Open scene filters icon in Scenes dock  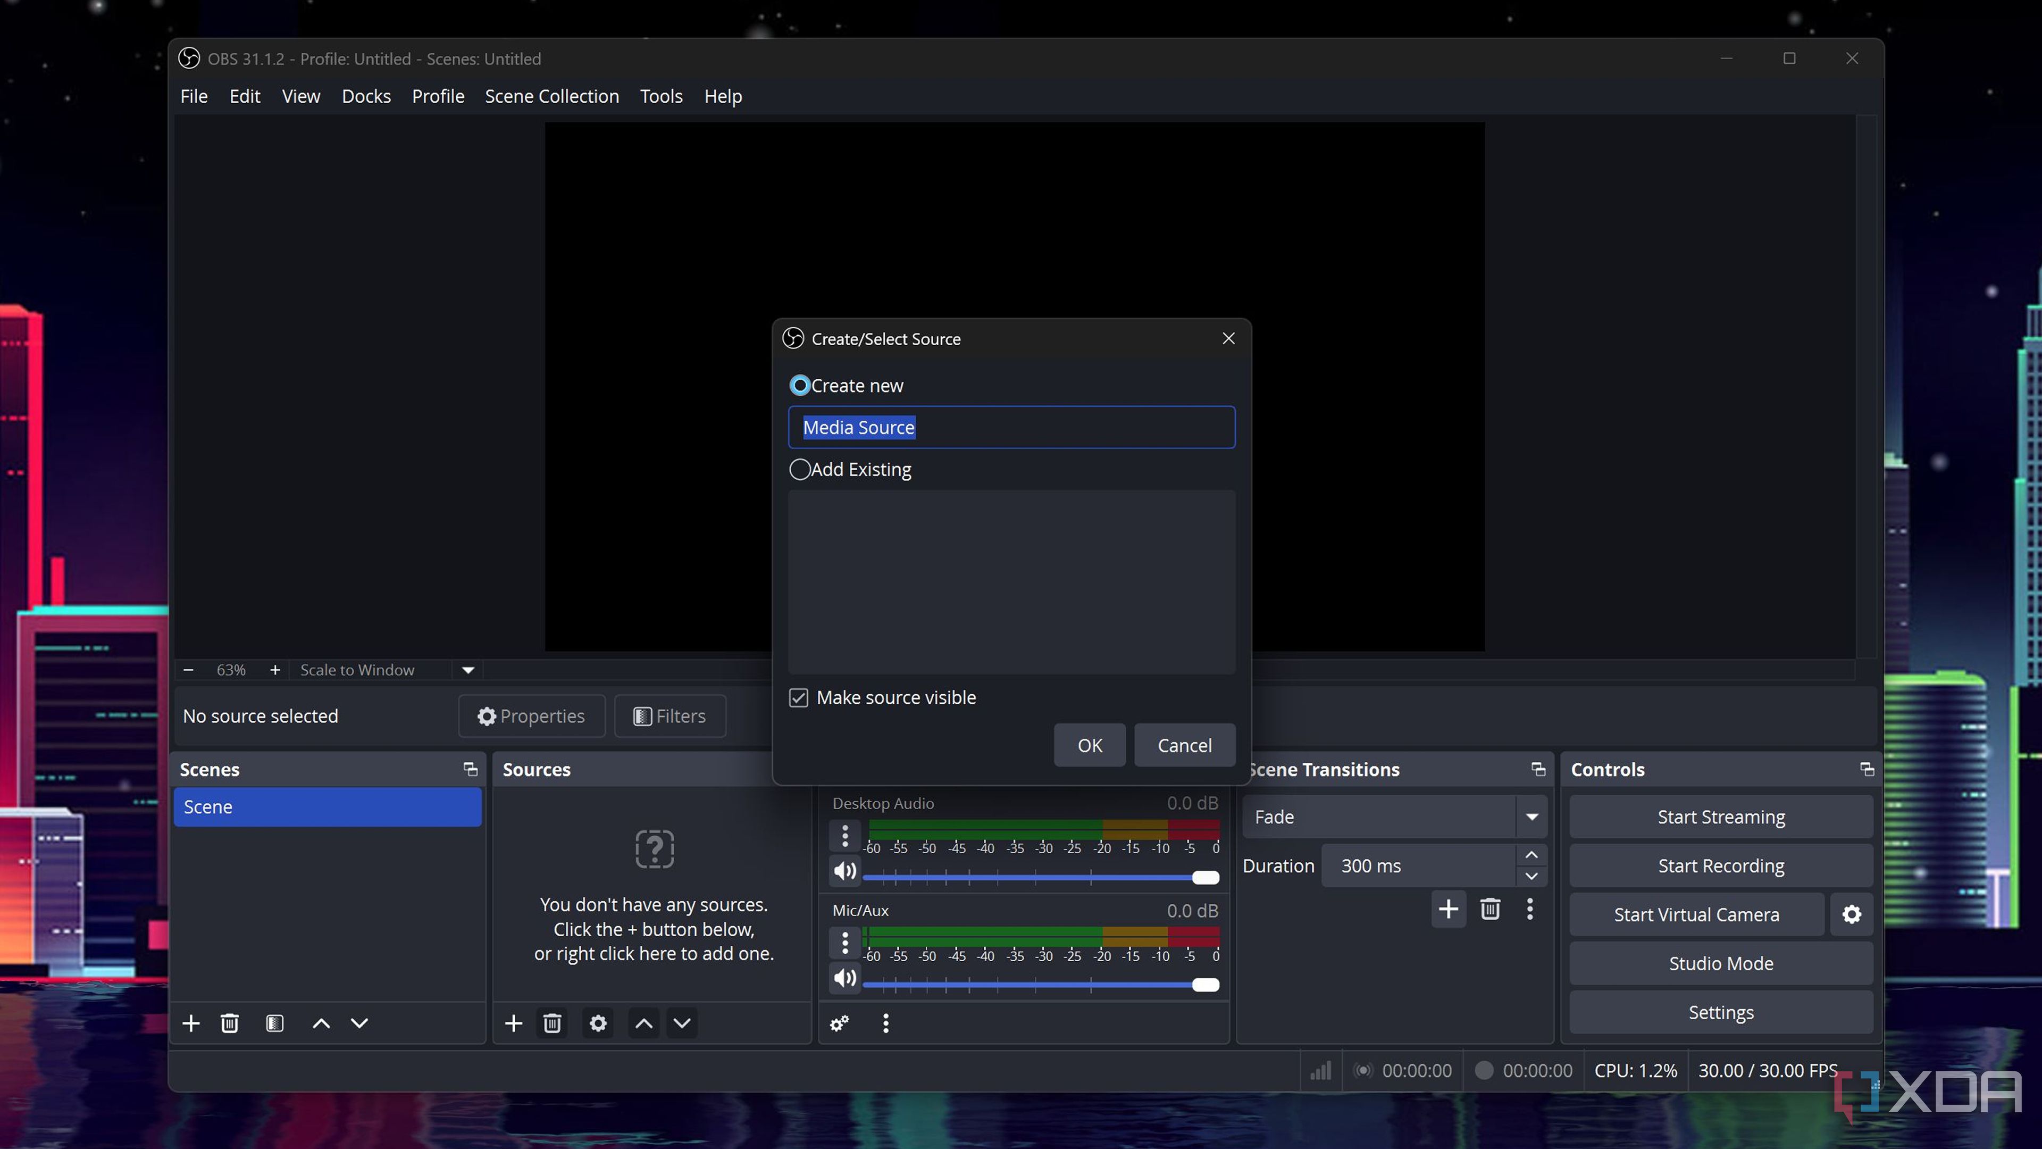pos(275,1023)
